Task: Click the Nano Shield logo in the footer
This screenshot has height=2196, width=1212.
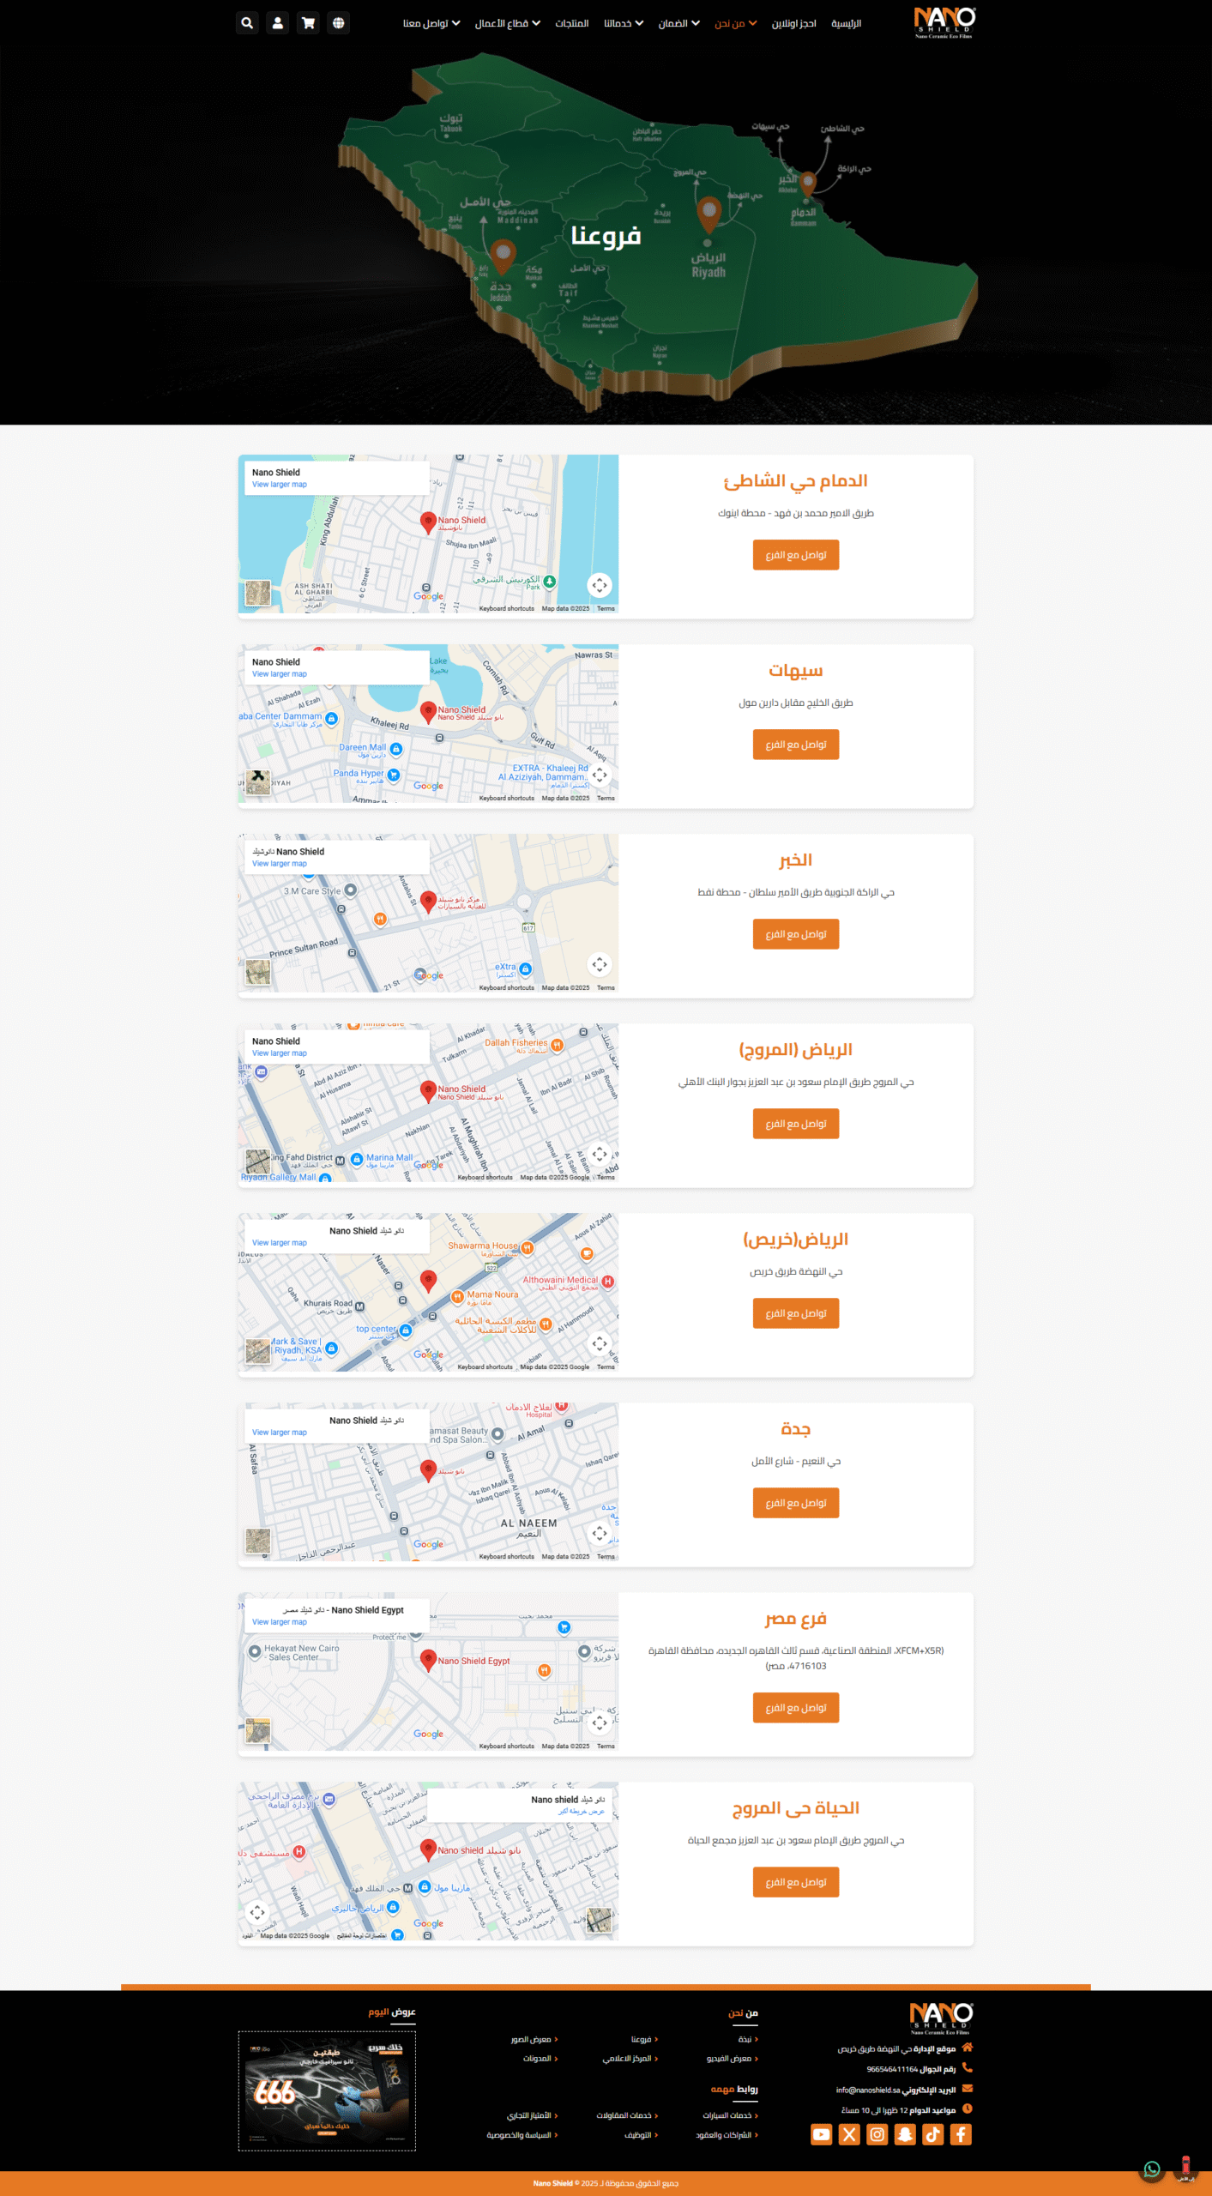Action: (941, 2018)
